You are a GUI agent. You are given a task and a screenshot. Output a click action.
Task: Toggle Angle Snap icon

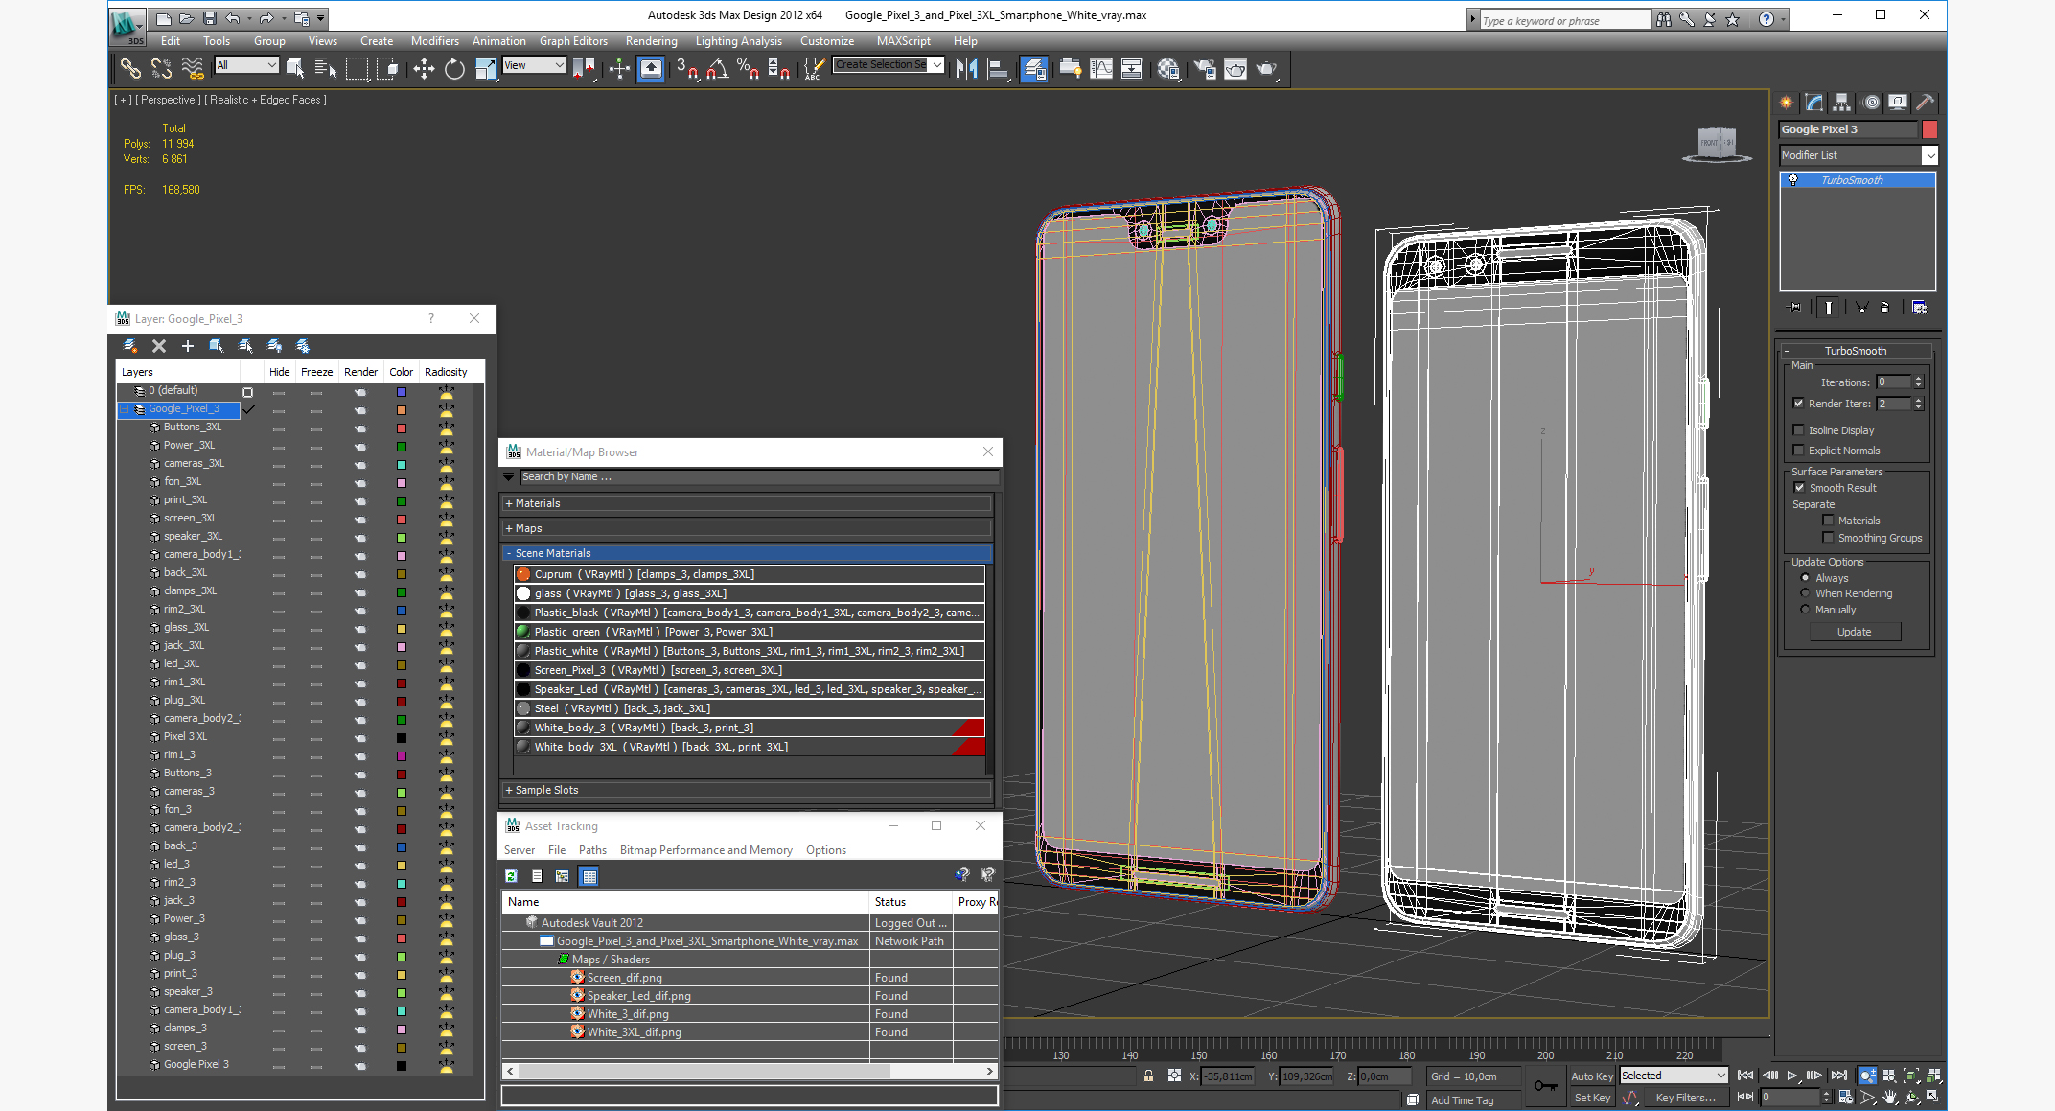click(x=718, y=68)
